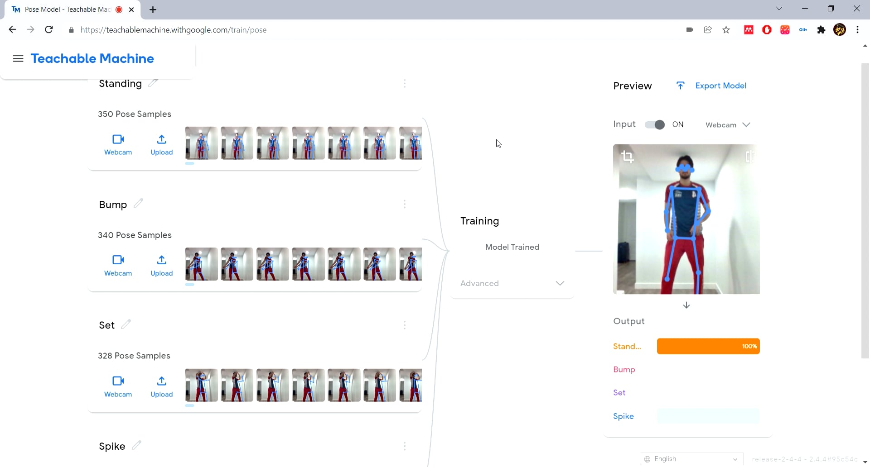Viewport: 870px width, 467px height.
Task: Toggle the webcam Input switch off
Action: pos(654,124)
